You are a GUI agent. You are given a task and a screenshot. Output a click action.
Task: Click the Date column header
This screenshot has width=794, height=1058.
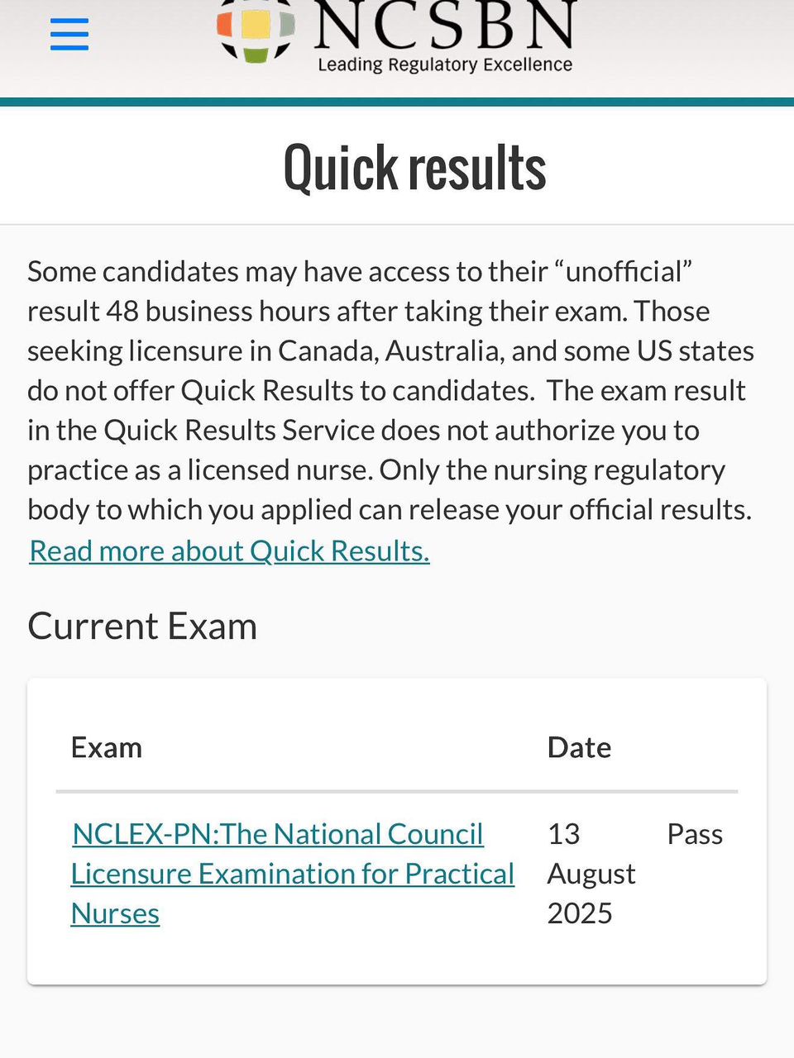click(579, 747)
